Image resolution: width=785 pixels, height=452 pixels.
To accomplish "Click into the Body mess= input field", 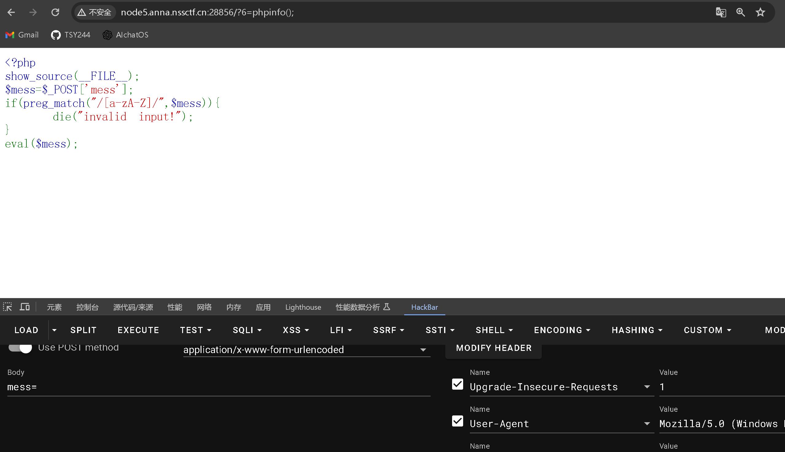I will pyautogui.click(x=218, y=387).
